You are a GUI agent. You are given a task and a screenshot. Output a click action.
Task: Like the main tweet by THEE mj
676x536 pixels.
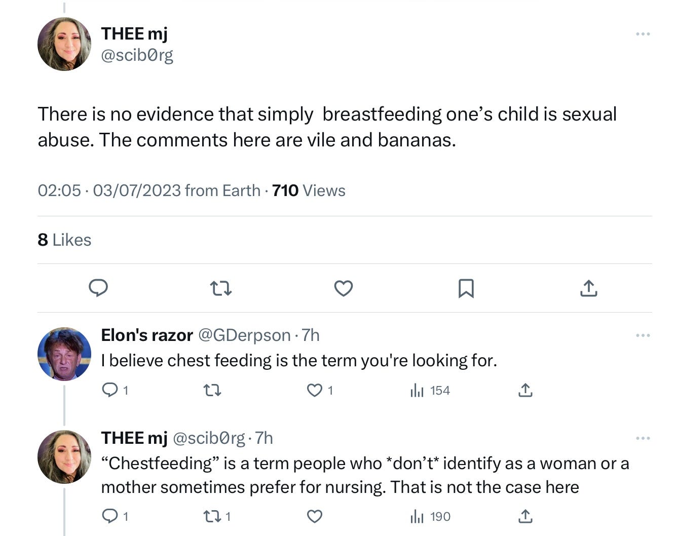(x=344, y=288)
